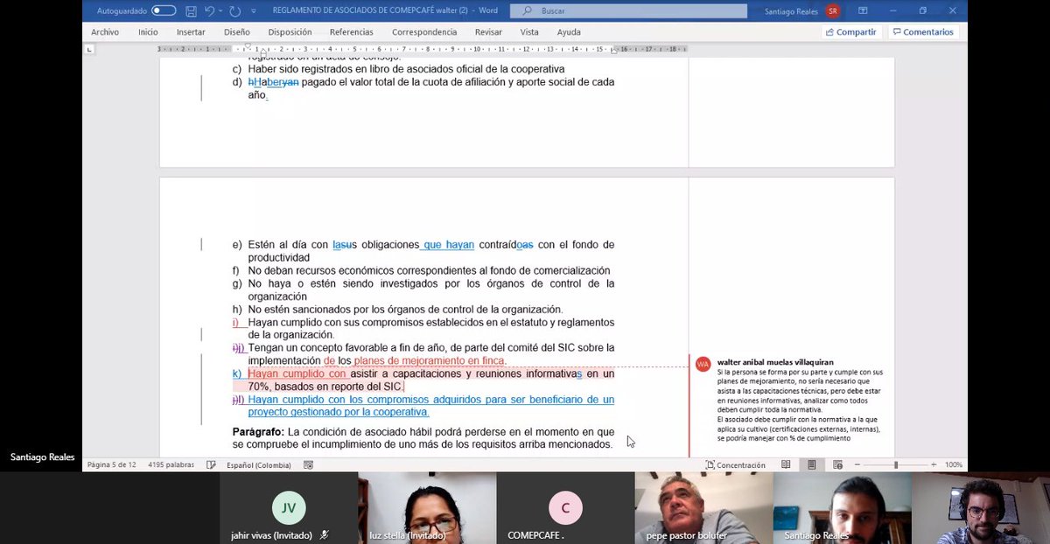
Task: Switch to Read Mode view icon
Action: (x=786, y=465)
